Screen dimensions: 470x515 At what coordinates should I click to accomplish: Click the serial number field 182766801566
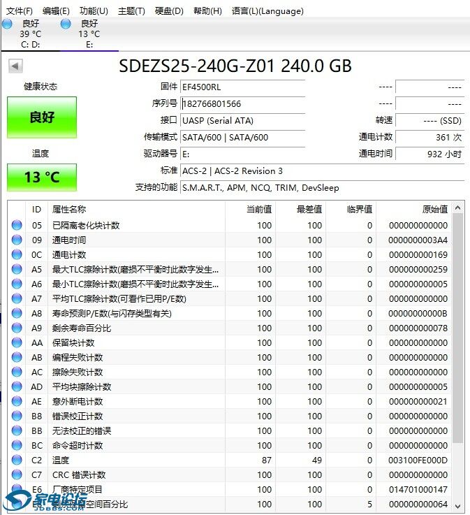tap(243, 104)
